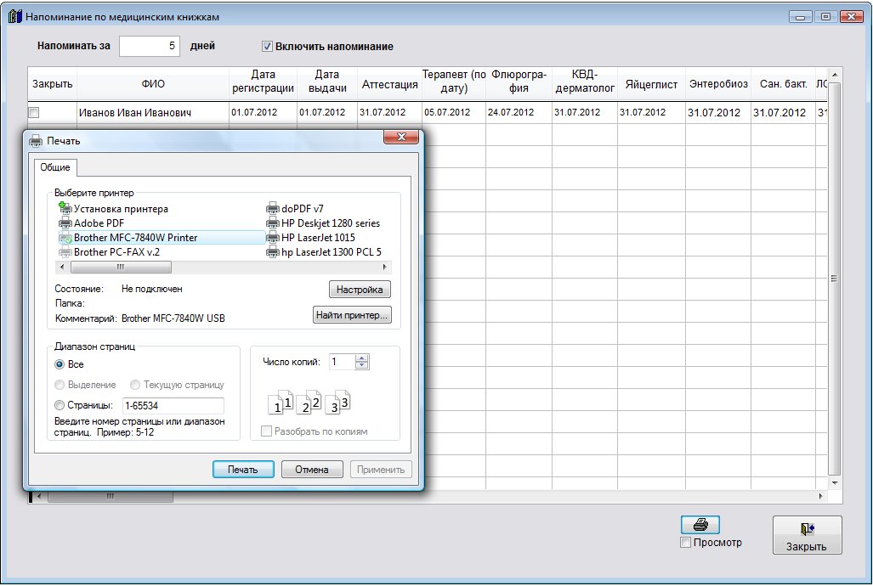Click the ФИО column header

click(x=153, y=84)
